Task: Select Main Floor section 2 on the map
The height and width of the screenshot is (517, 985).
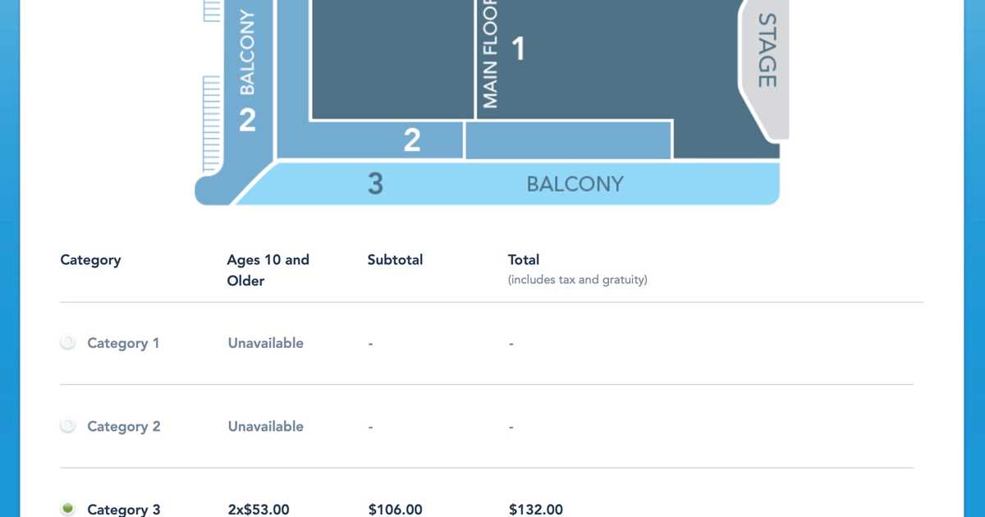Action: pos(410,140)
